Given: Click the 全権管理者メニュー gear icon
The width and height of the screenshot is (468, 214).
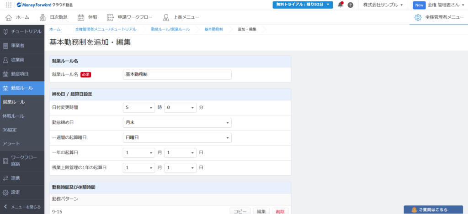Looking at the screenshot, I should pyautogui.click(x=418, y=17).
